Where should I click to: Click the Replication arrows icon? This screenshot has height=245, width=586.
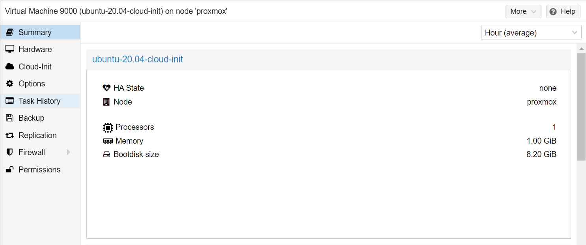(10, 135)
